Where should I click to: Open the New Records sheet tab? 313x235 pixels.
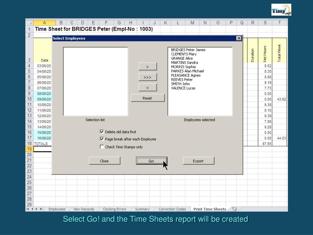click(x=84, y=209)
